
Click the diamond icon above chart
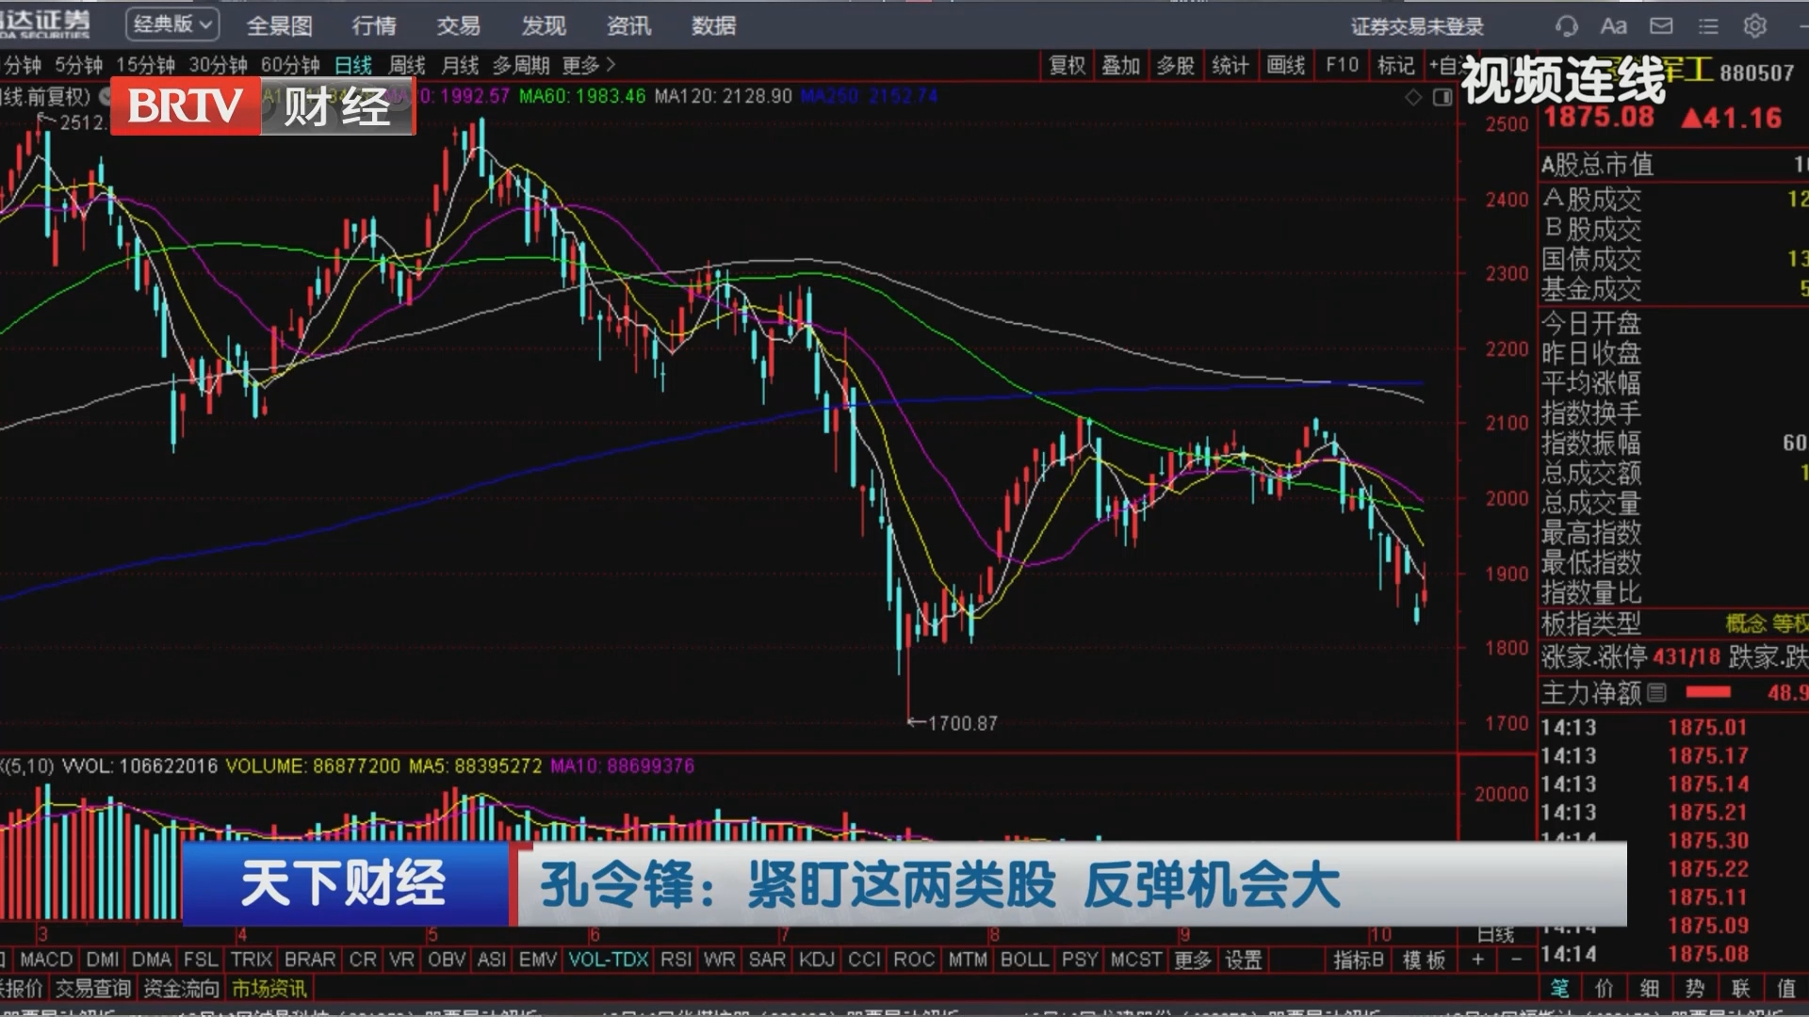click(x=1413, y=97)
